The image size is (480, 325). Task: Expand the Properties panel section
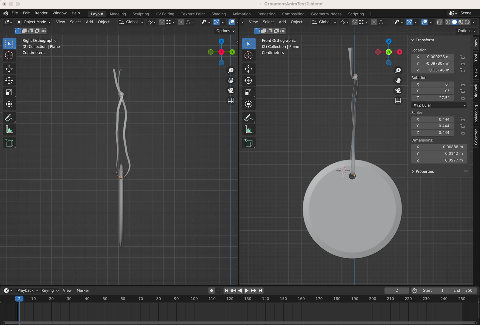pyautogui.click(x=424, y=171)
